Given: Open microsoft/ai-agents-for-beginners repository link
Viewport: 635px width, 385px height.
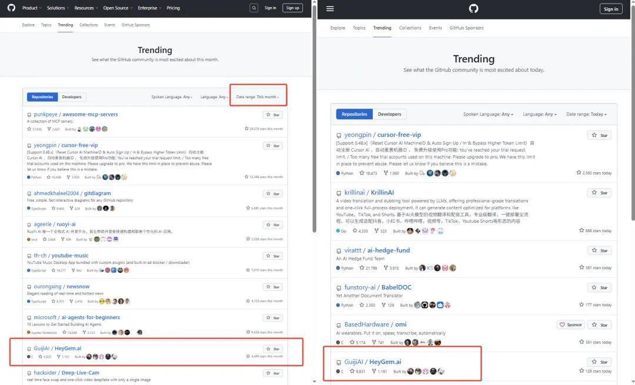Looking at the screenshot, I should [77, 317].
